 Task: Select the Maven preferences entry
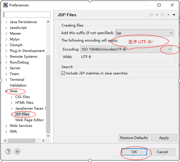(x=16, y=33)
